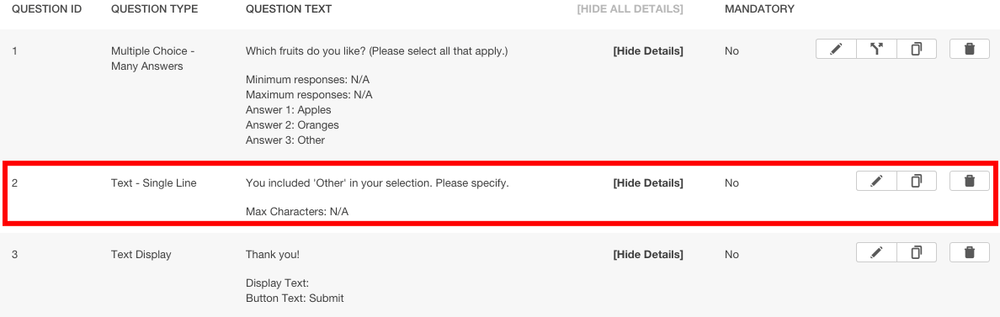
Task: Edit the Thank you text display question
Action: point(876,253)
